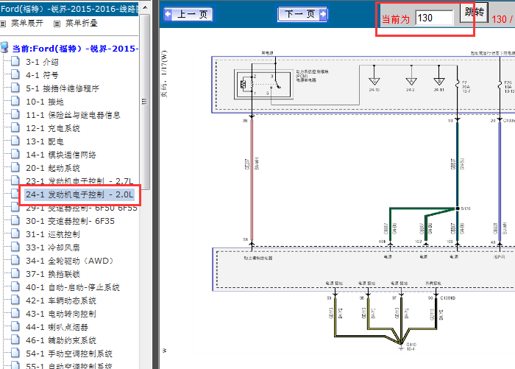Screen dimensions: 515x369
Task: Click the 菜单折叠 list icon
Action: click(x=57, y=24)
